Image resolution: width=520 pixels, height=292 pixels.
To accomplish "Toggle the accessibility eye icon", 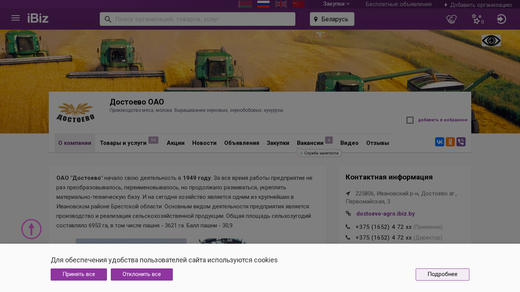I will 491,41.
